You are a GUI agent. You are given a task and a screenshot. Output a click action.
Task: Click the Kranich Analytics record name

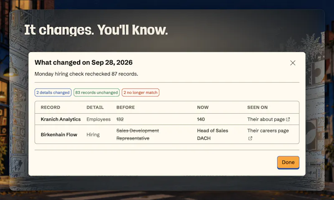[x=61, y=119]
